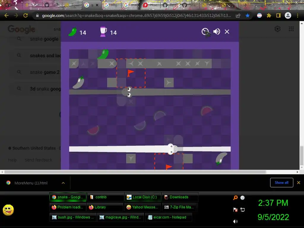Mute the snake game sound
This screenshot has height=228, width=304.
pyautogui.click(x=216, y=31)
